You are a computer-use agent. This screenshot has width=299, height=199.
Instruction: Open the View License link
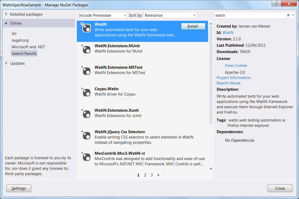pos(236,66)
